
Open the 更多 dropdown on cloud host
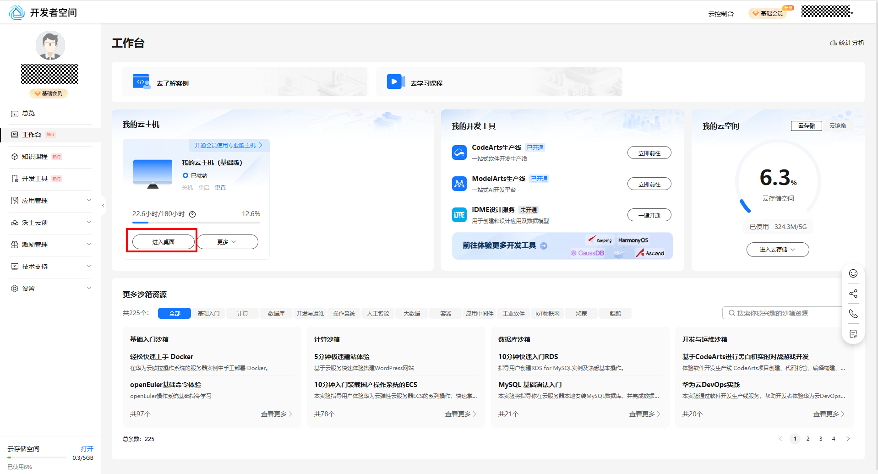click(x=228, y=242)
